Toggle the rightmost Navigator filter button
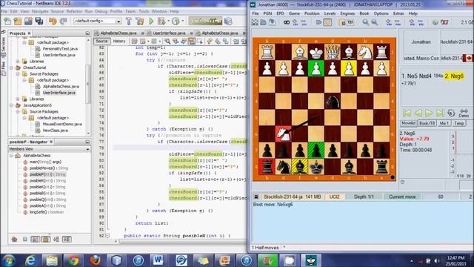This screenshot has width=474, height=267. point(67,239)
